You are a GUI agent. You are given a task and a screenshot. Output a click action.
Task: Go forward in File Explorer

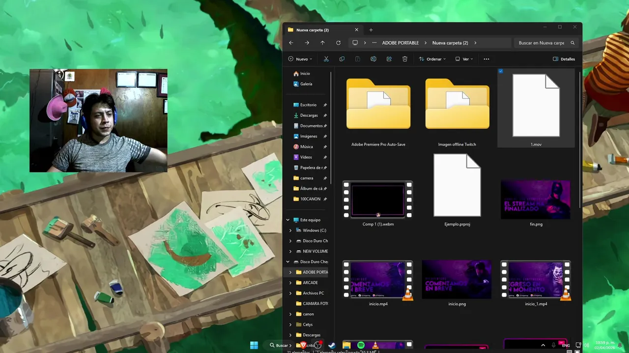coord(307,43)
